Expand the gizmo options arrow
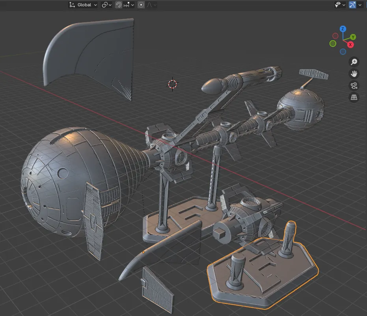Screen dimensions: 367x316 pos(360,5)
